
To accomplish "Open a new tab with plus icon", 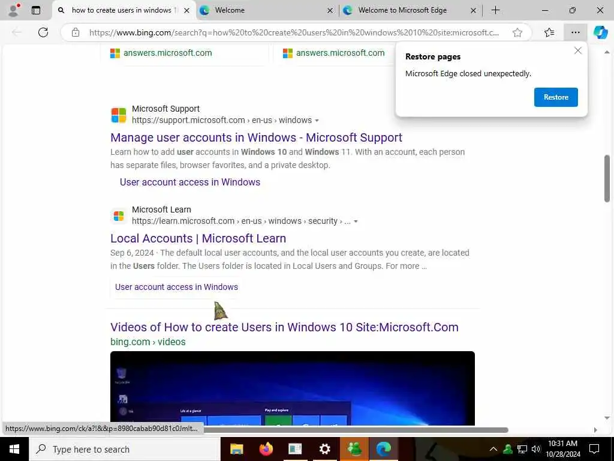I will [495, 10].
